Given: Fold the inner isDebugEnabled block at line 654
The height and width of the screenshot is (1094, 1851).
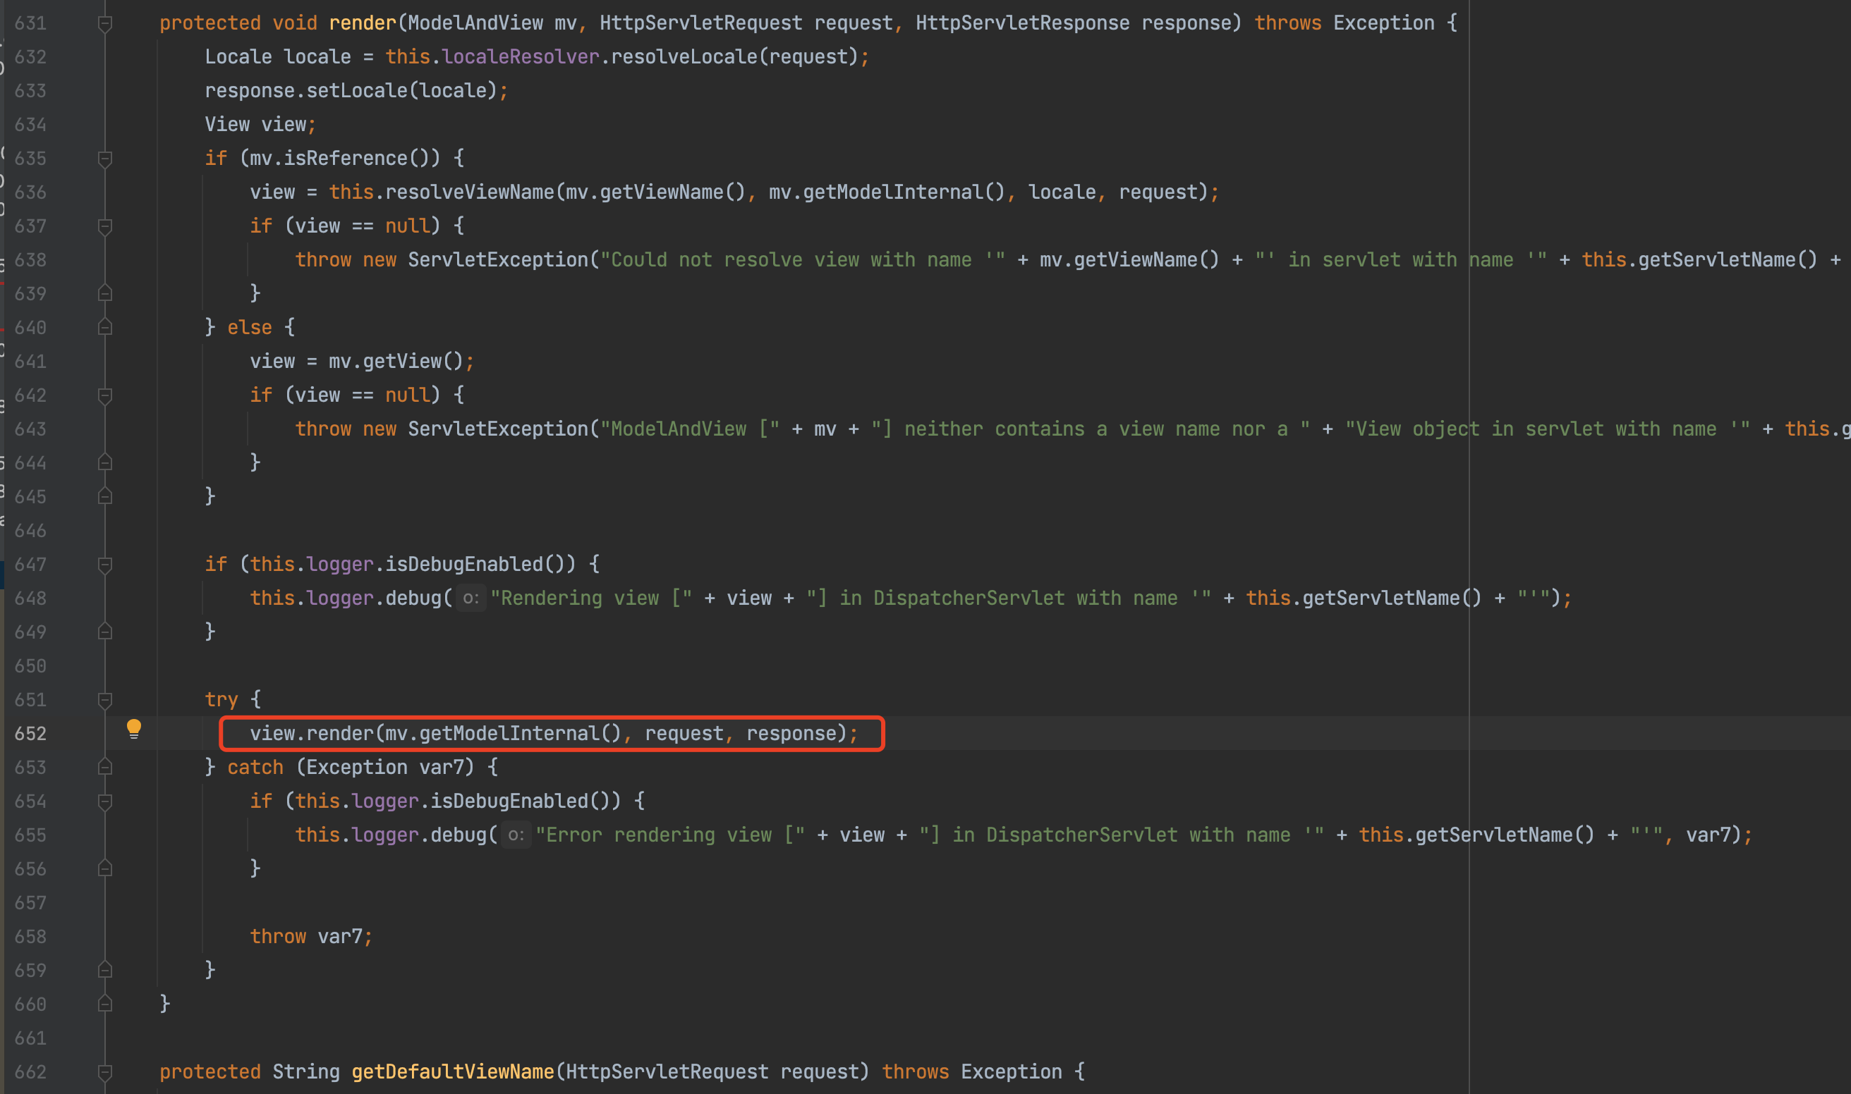Looking at the screenshot, I should point(105,801).
